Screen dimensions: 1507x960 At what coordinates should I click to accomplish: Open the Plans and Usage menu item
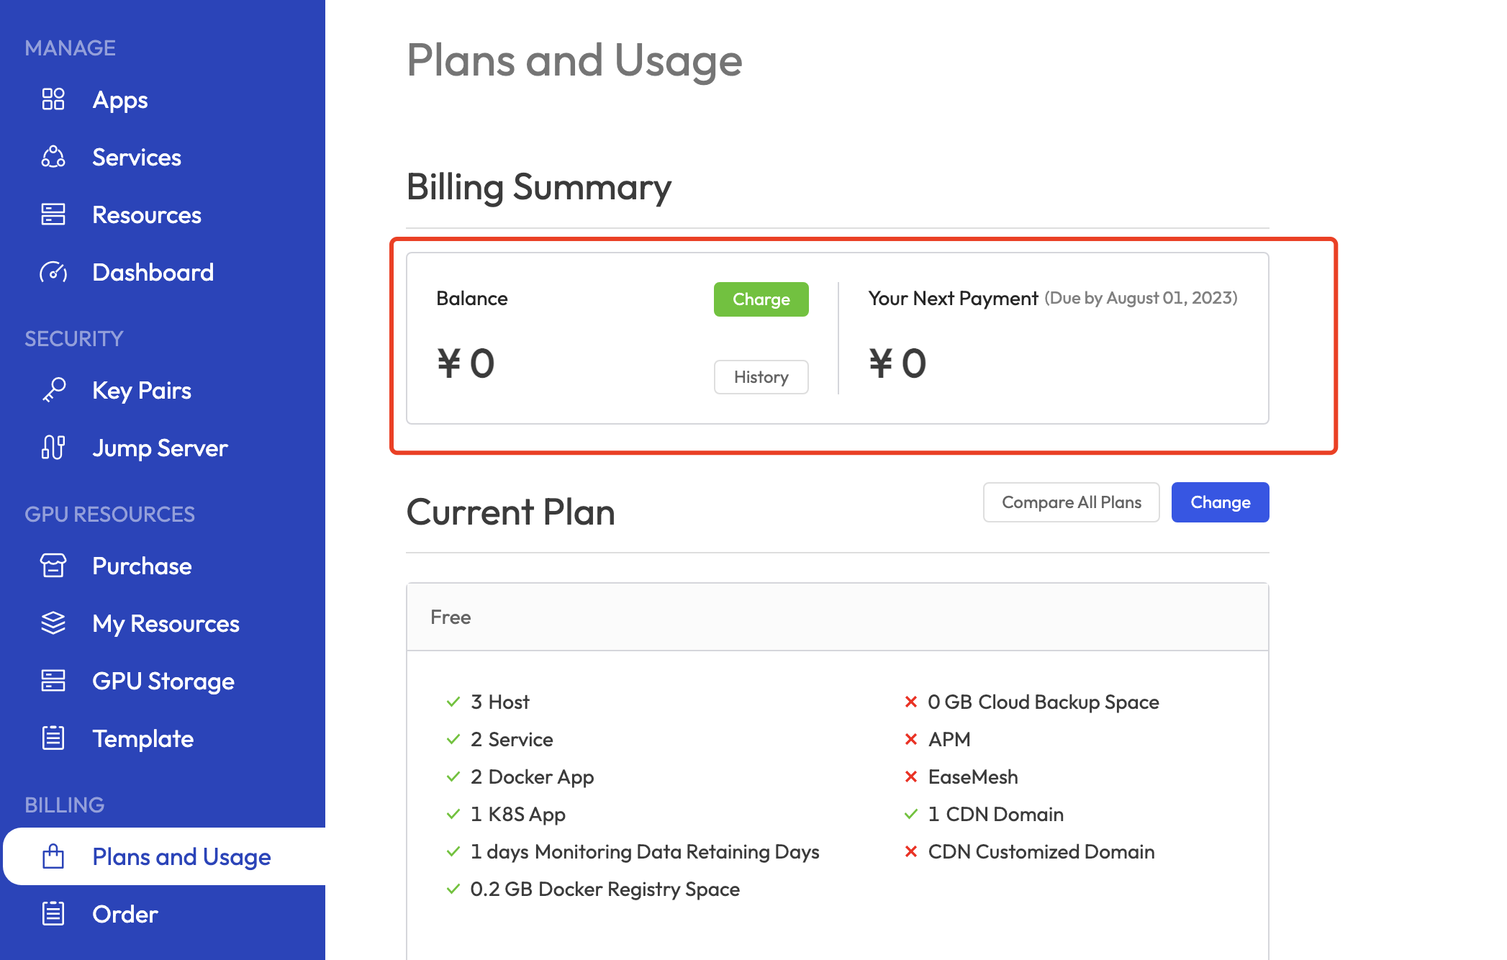[x=181, y=856]
